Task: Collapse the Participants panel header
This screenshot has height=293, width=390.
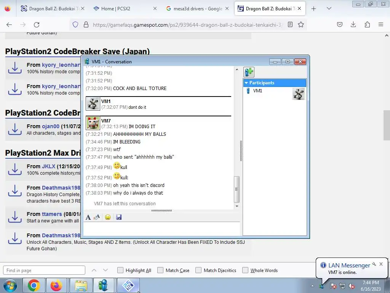Action: tap(275, 83)
